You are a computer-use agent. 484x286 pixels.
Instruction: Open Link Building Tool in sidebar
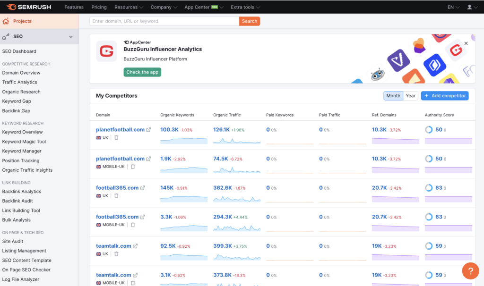point(21,210)
